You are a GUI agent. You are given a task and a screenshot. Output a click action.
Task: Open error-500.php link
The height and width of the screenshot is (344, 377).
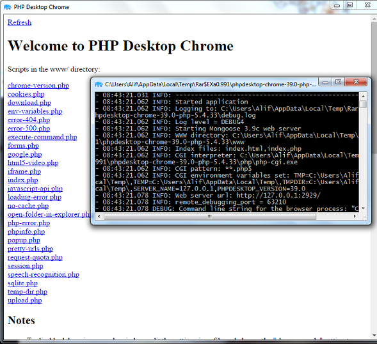(29, 129)
